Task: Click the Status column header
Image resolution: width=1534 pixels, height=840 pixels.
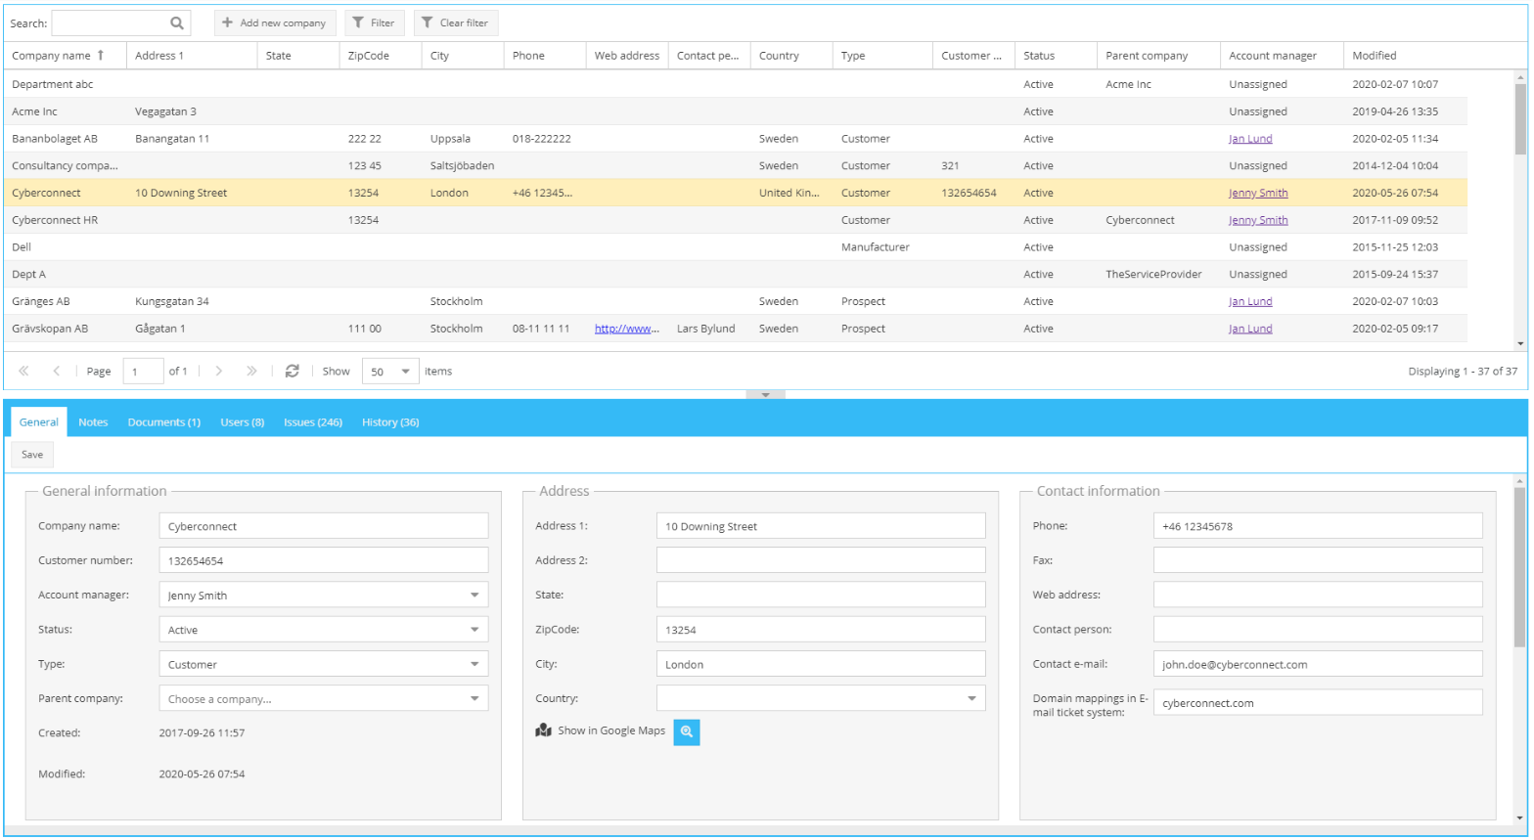Action: [1056, 56]
